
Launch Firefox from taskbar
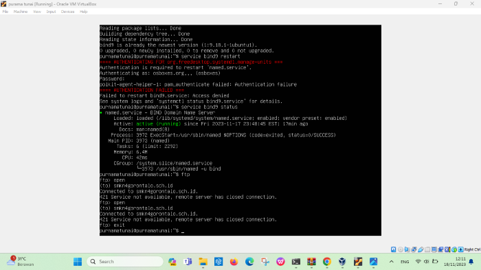[x=234, y=262]
